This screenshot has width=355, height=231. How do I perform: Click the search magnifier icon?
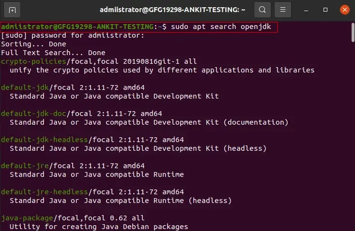[x=262, y=10]
